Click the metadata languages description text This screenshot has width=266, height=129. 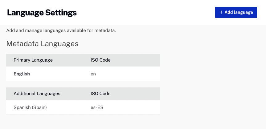[61, 31]
